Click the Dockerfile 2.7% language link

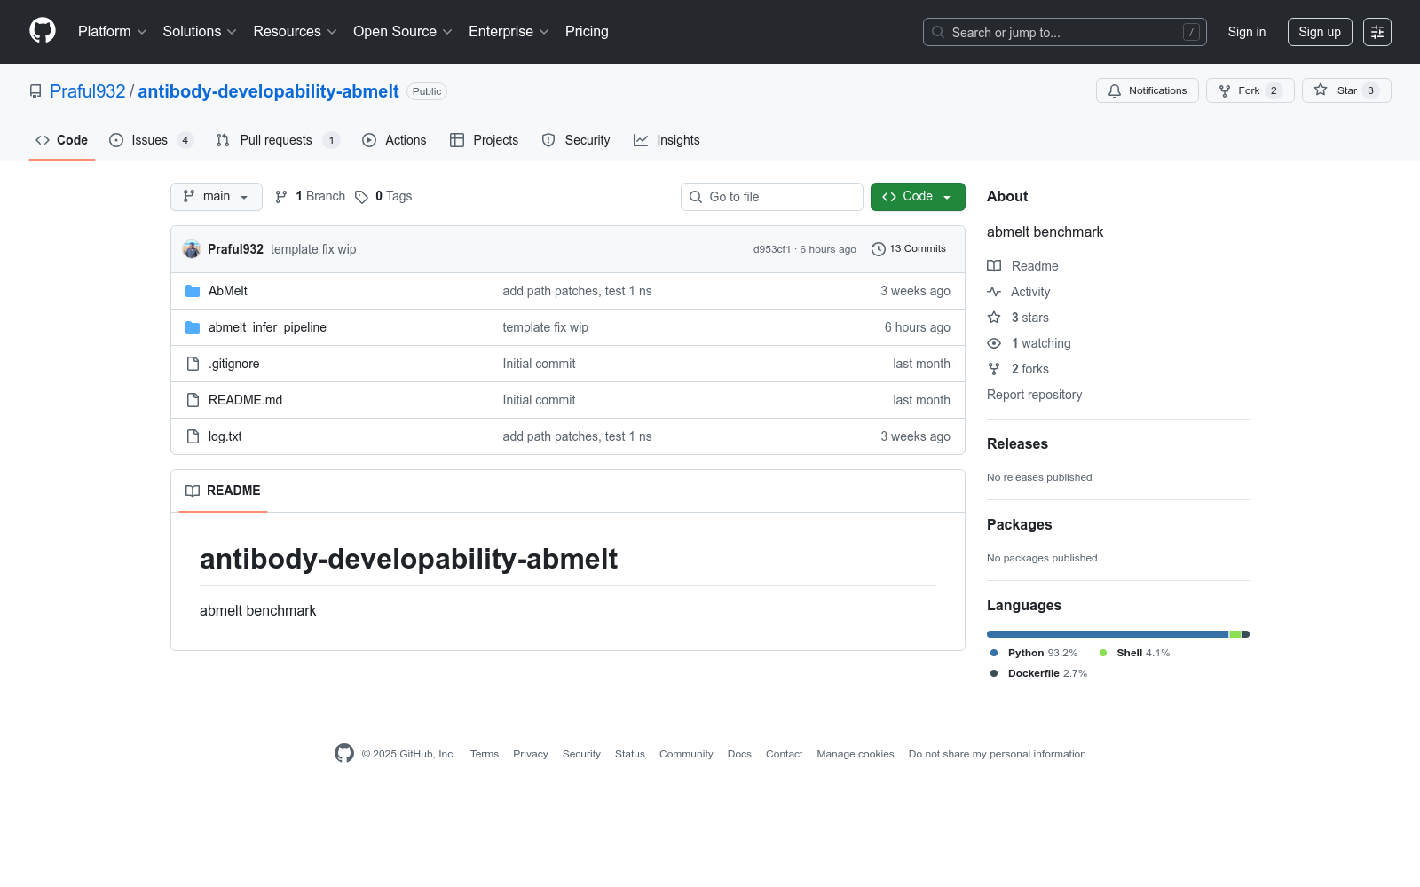coord(1038,673)
